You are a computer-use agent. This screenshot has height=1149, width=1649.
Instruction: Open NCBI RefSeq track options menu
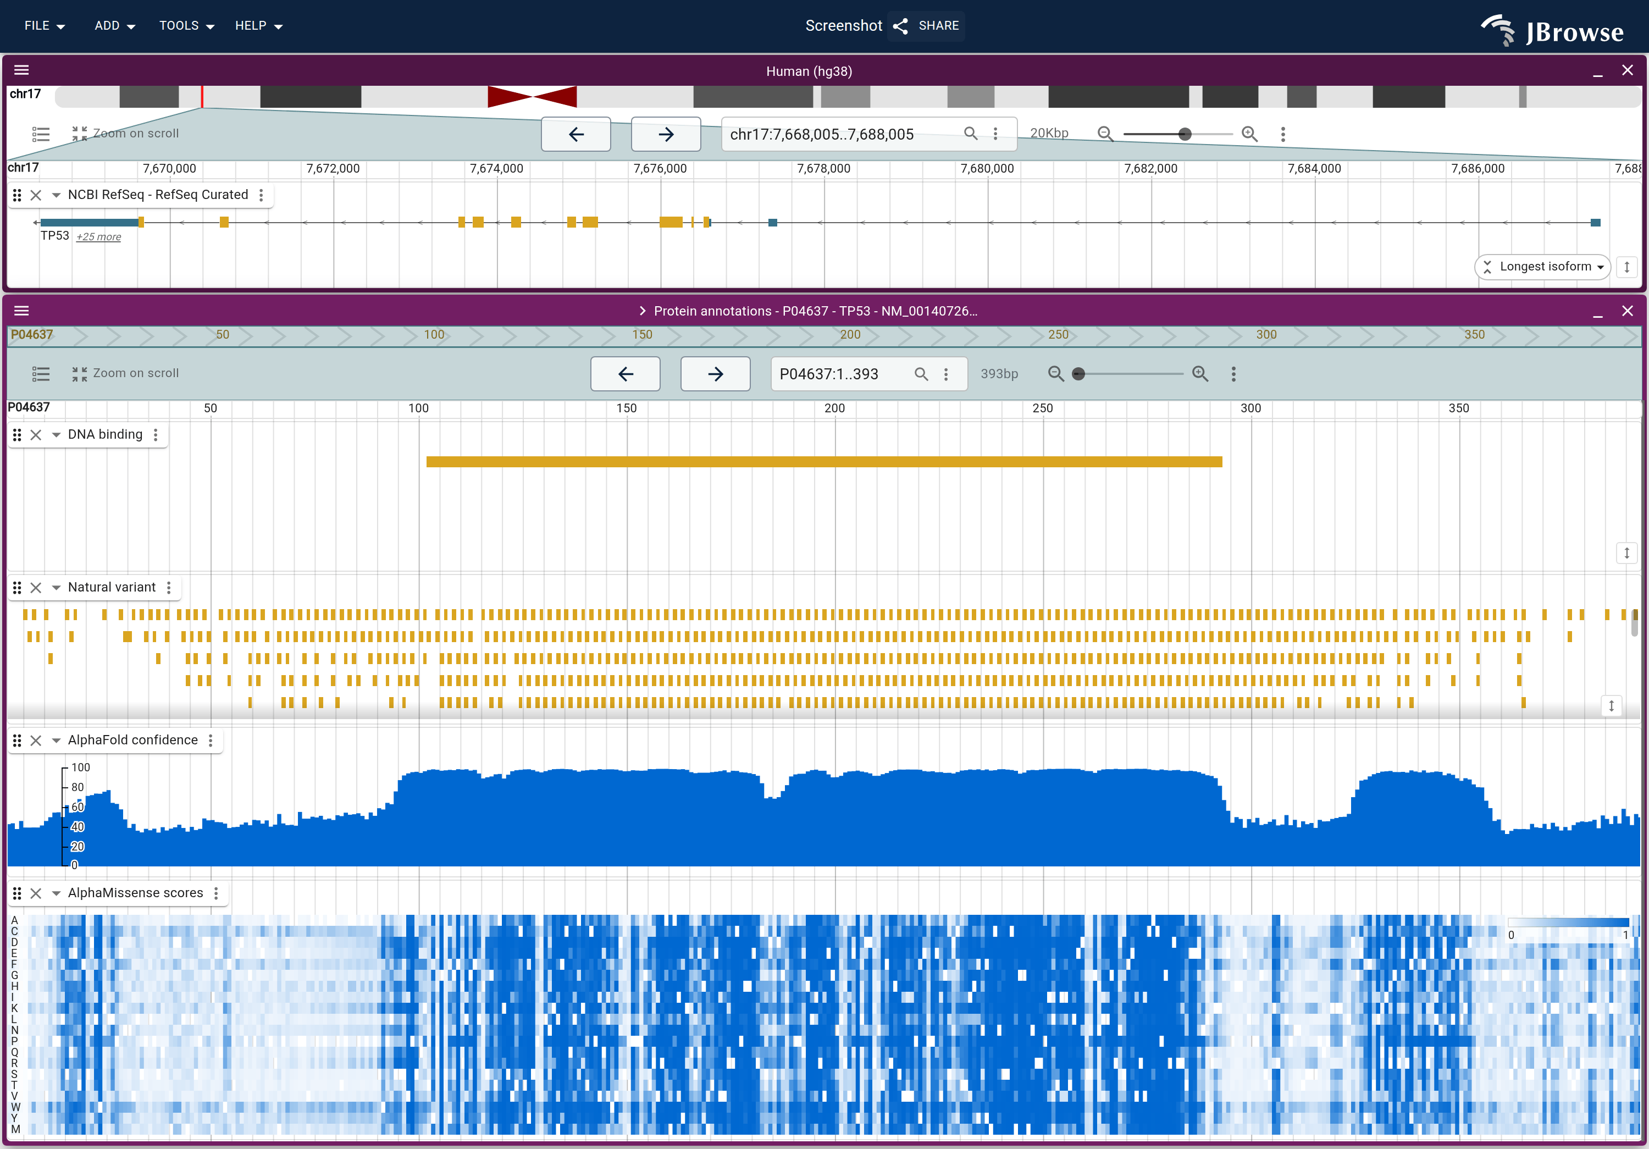[262, 195]
